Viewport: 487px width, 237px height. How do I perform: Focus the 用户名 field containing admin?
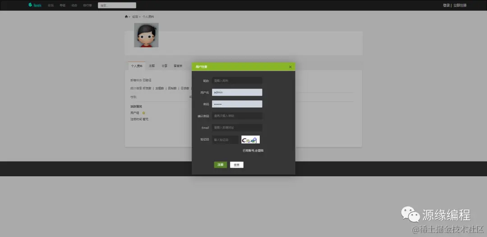click(x=237, y=92)
